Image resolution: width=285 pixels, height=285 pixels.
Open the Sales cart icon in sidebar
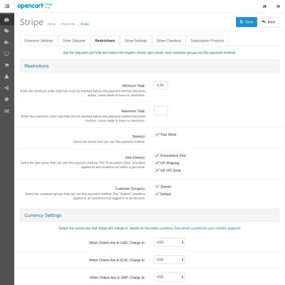(7, 65)
